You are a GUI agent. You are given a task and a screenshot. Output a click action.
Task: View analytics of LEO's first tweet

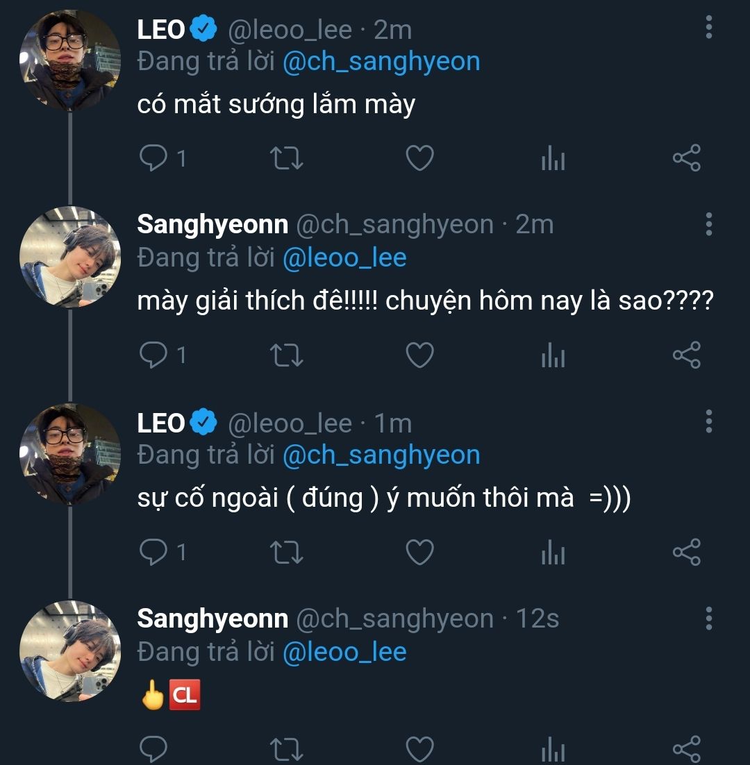tap(553, 160)
